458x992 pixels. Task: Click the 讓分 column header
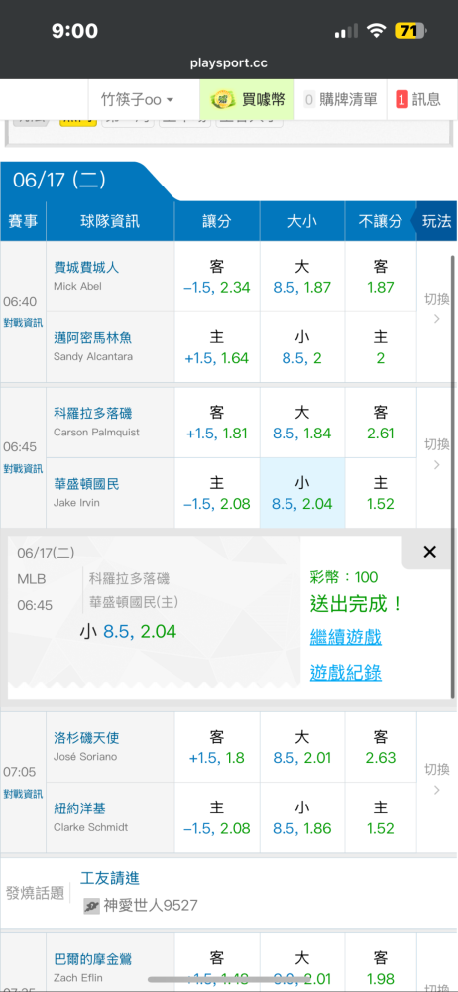click(217, 221)
